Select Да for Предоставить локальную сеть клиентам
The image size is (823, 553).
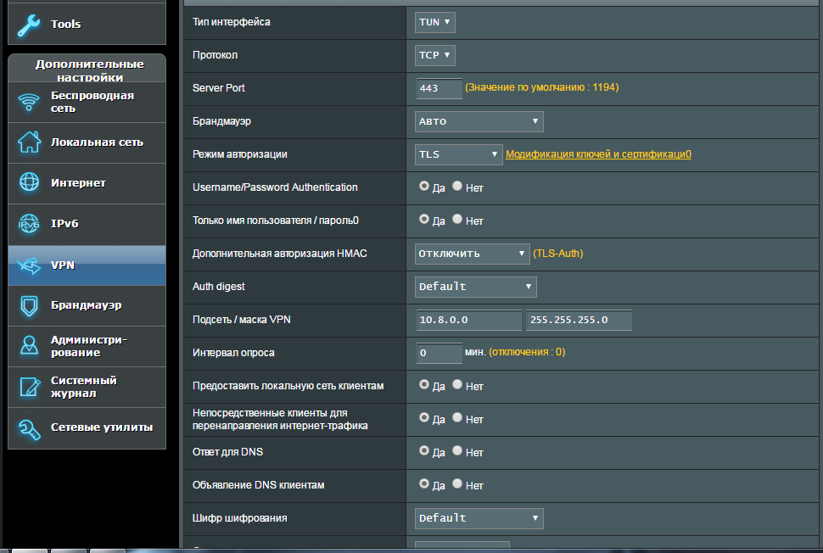click(424, 384)
